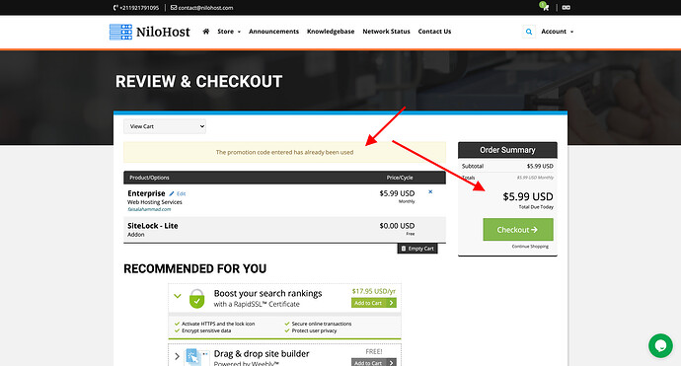The image size is (681, 366).
Task: Click the $5.99 USD Total Due Today amount
Action: point(528,196)
